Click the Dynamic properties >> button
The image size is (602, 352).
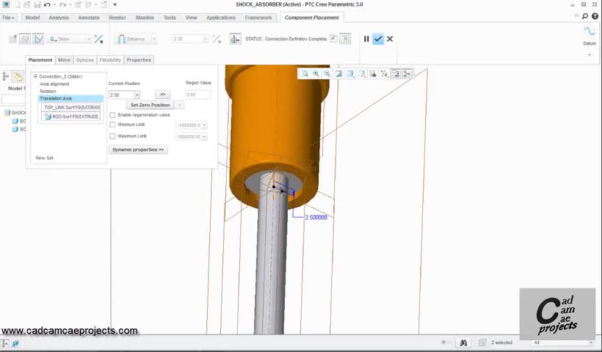click(x=138, y=150)
